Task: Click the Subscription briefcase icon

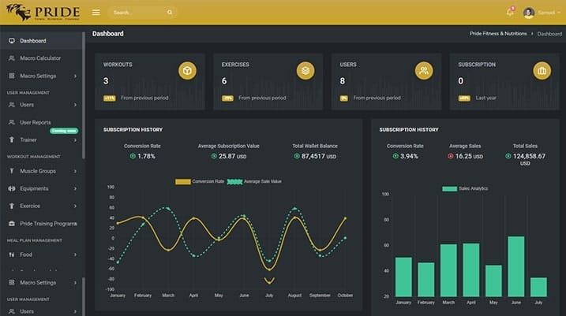Action: pyautogui.click(x=542, y=71)
